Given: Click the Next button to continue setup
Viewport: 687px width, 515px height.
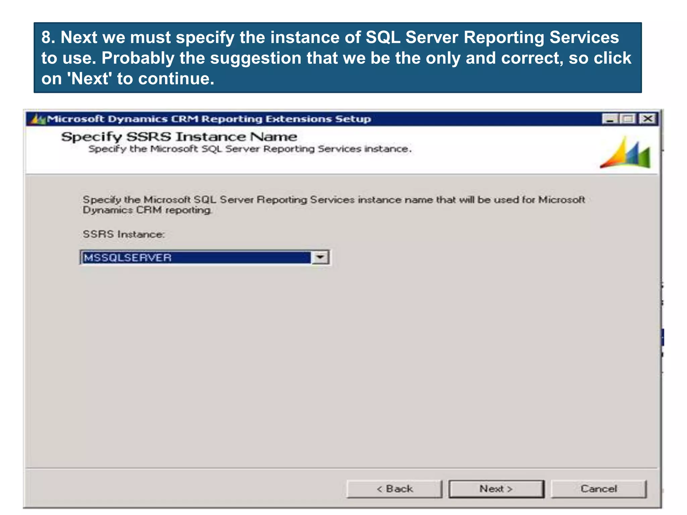Looking at the screenshot, I should point(496,489).
